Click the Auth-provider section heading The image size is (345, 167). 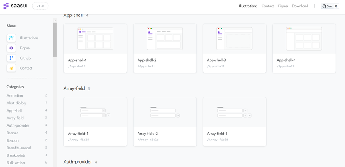tap(78, 162)
